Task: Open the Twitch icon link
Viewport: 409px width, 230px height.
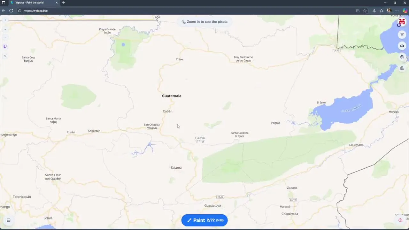Action: point(5,46)
